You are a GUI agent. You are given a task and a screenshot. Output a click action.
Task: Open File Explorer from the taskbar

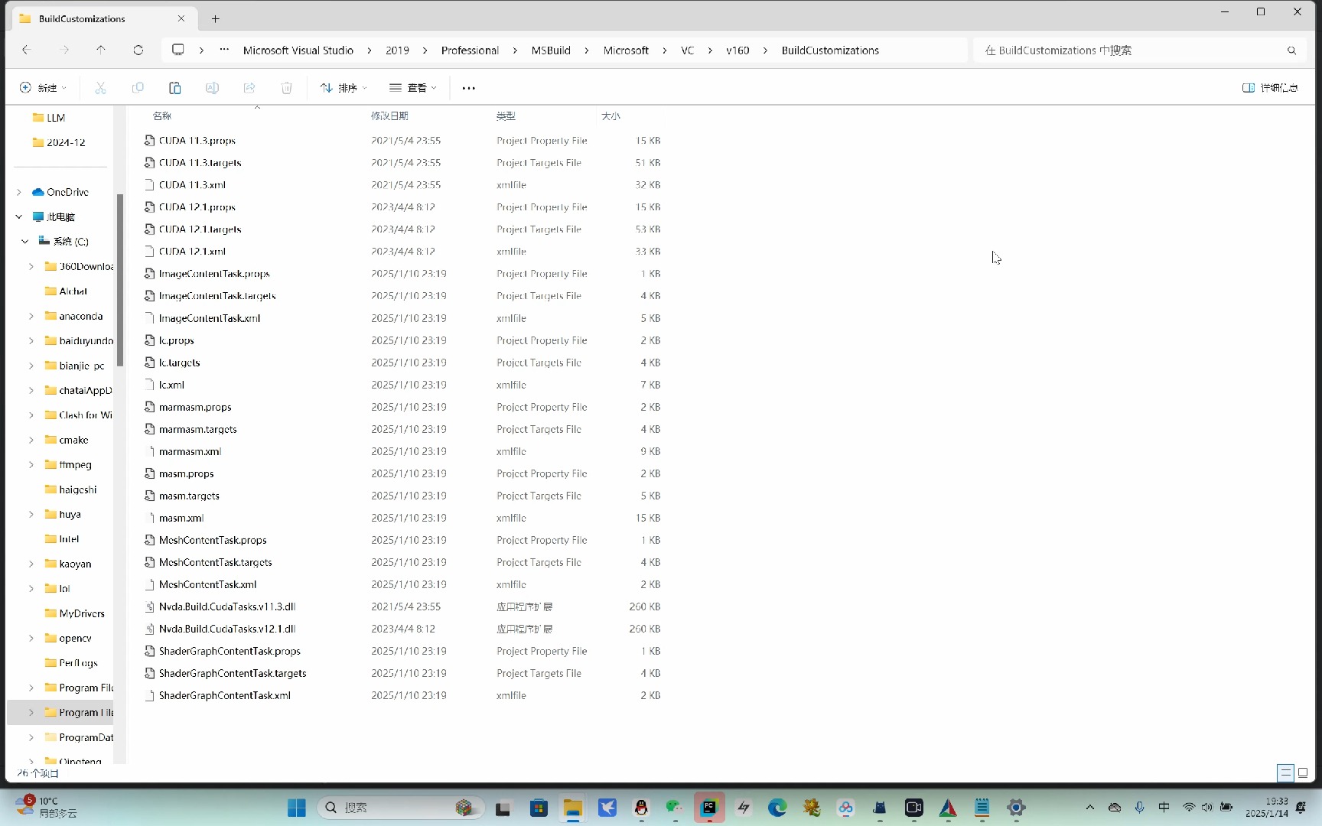573,808
